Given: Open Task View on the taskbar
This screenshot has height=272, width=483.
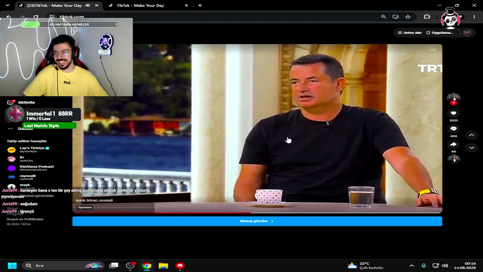Looking at the screenshot, I should pyautogui.click(x=114, y=266).
